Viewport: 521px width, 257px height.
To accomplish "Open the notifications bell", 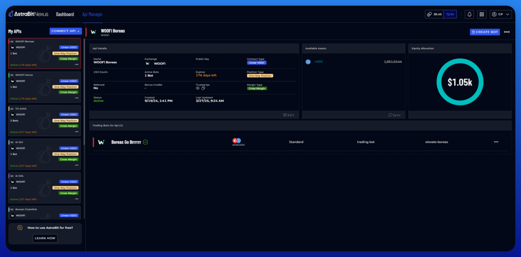I will click(x=469, y=14).
